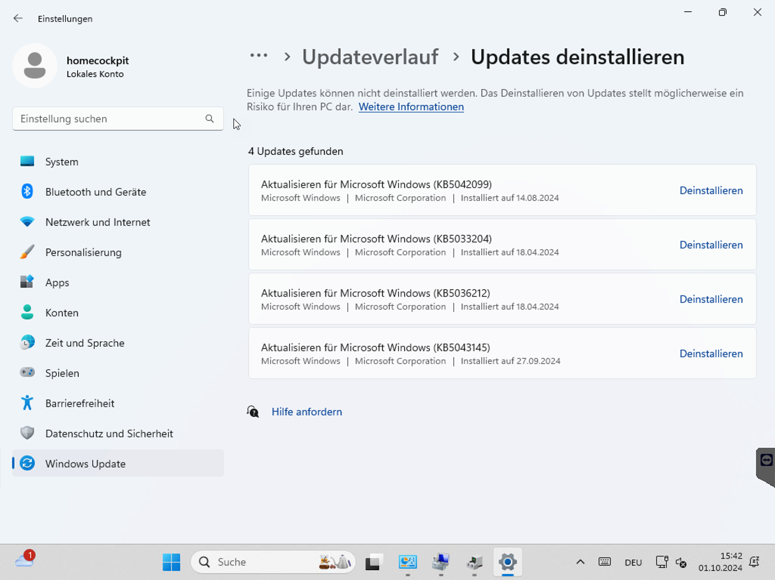Show hidden system tray icons chevron

[x=580, y=562]
